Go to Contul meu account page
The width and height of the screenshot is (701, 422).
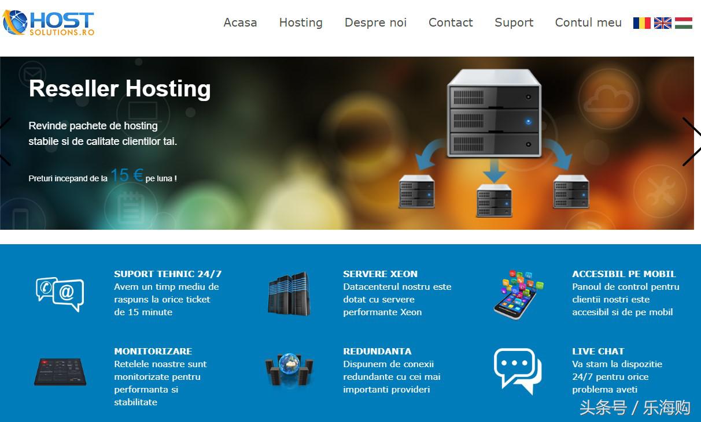click(588, 23)
